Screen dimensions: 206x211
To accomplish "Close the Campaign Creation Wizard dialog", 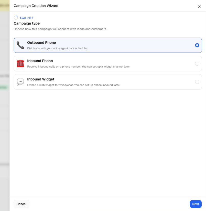I will click(x=199, y=7).
